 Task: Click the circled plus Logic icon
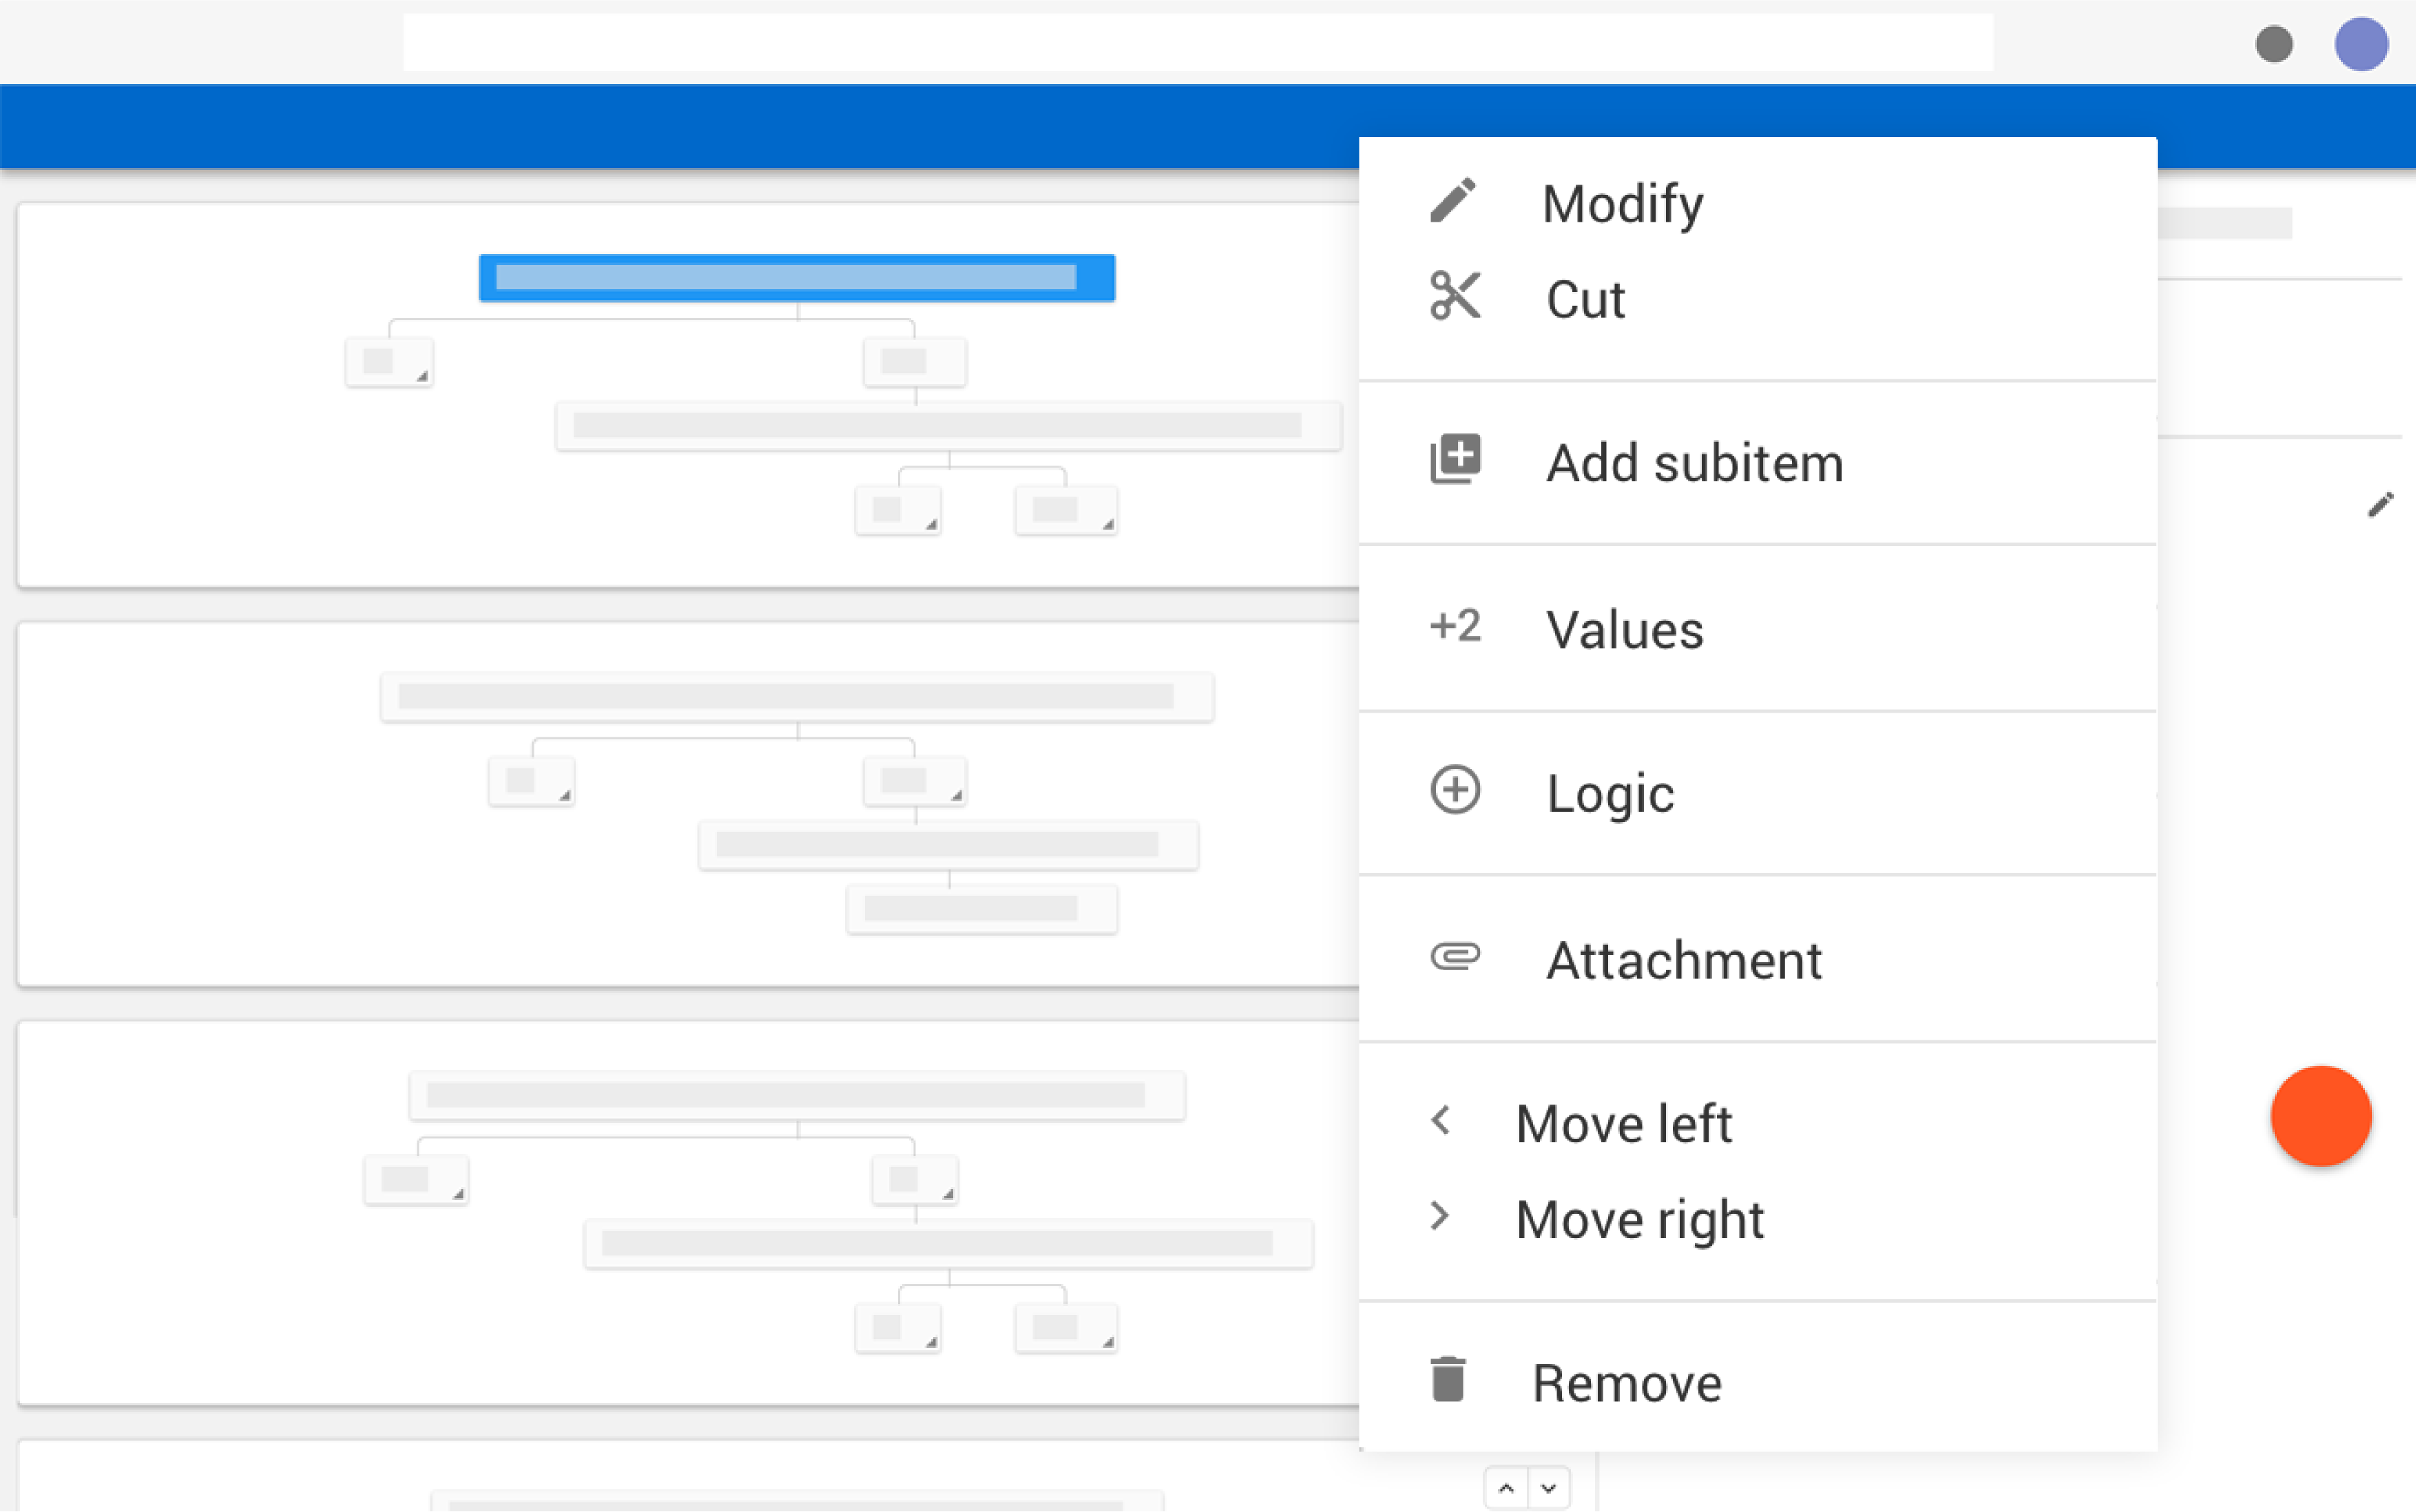click(1455, 791)
